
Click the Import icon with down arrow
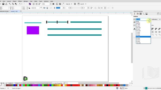33,4
